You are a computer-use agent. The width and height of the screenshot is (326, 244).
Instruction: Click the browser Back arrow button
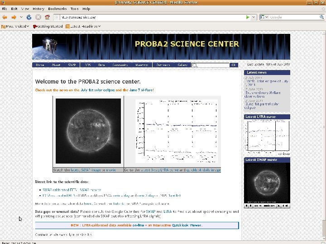(5, 17)
